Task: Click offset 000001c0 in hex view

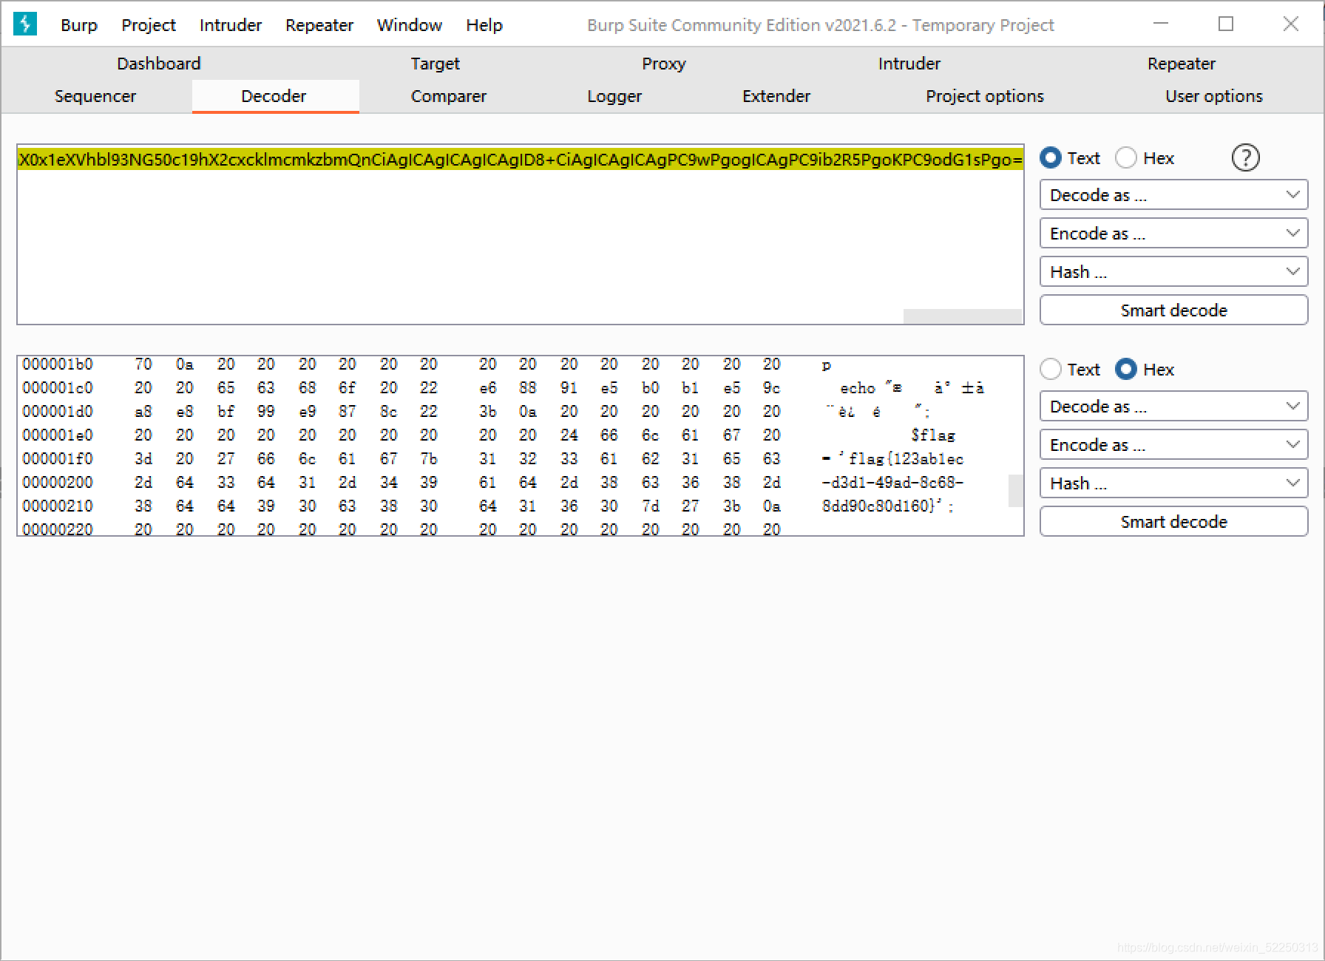Action: (58, 387)
